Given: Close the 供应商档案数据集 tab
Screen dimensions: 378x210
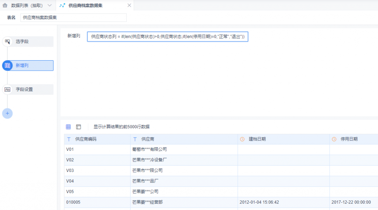Looking at the screenshot, I should pos(129,5).
